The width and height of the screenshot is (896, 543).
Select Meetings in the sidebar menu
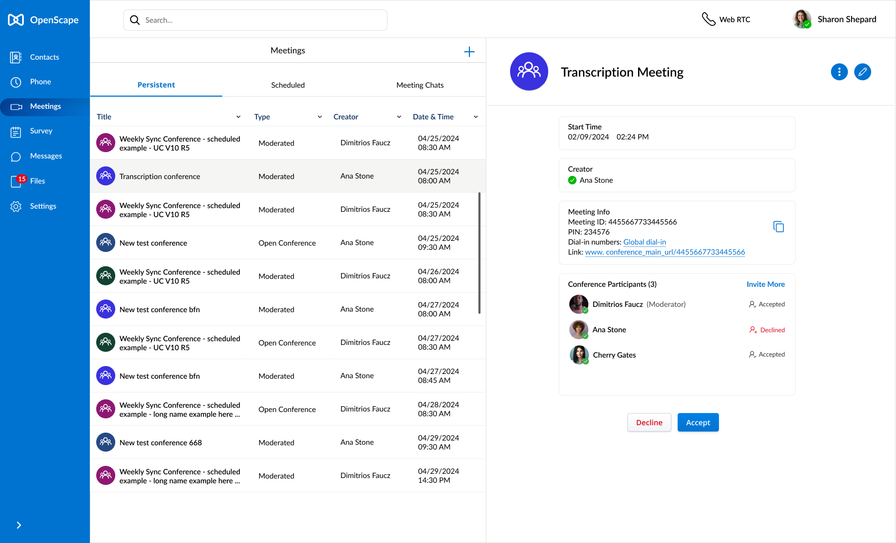tap(45, 107)
